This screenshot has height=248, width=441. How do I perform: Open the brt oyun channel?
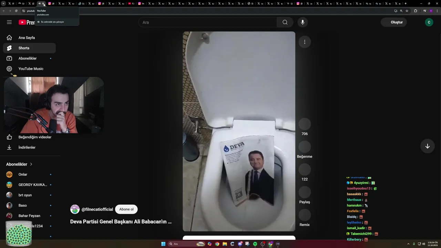tap(29, 195)
